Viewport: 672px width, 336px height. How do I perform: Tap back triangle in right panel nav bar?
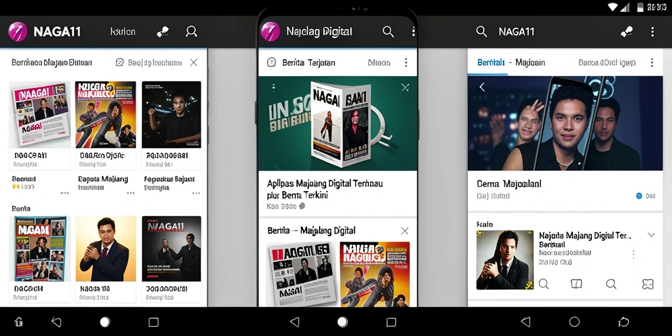(x=526, y=322)
